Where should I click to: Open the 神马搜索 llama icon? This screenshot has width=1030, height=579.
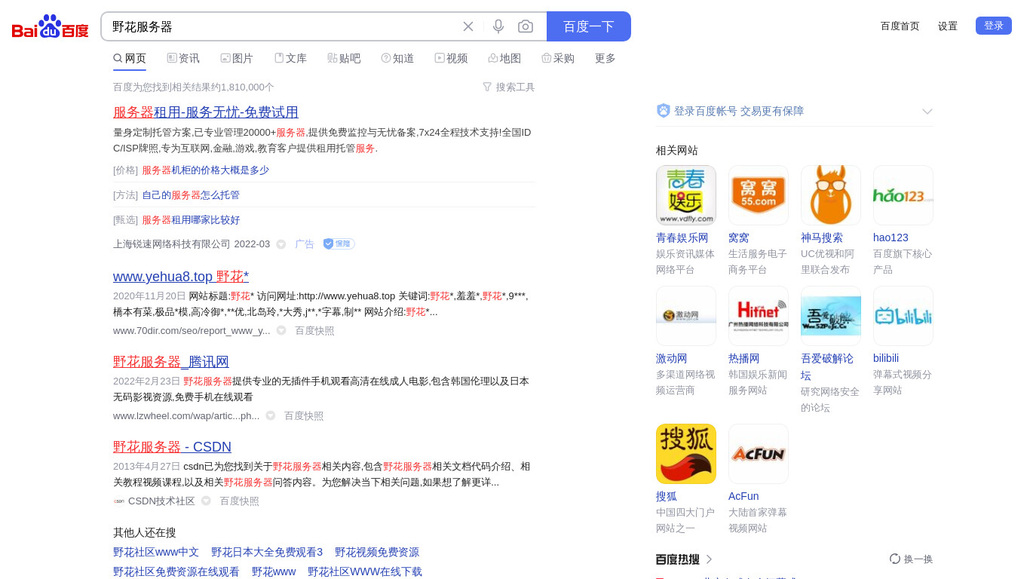click(831, 195)
